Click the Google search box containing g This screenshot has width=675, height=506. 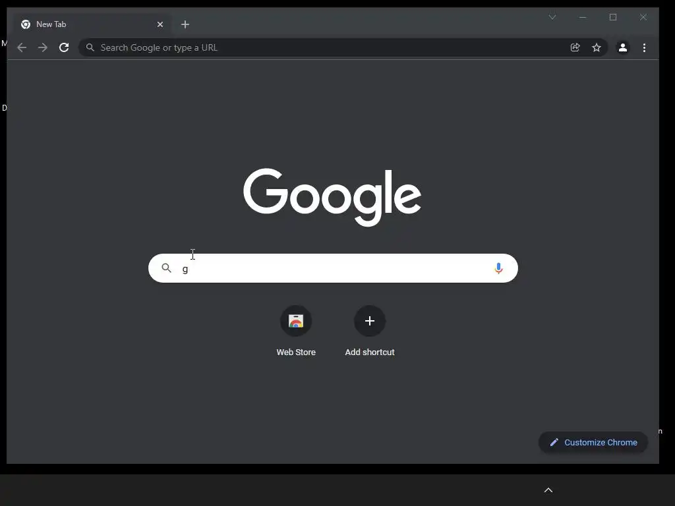(x=333, y=269)
